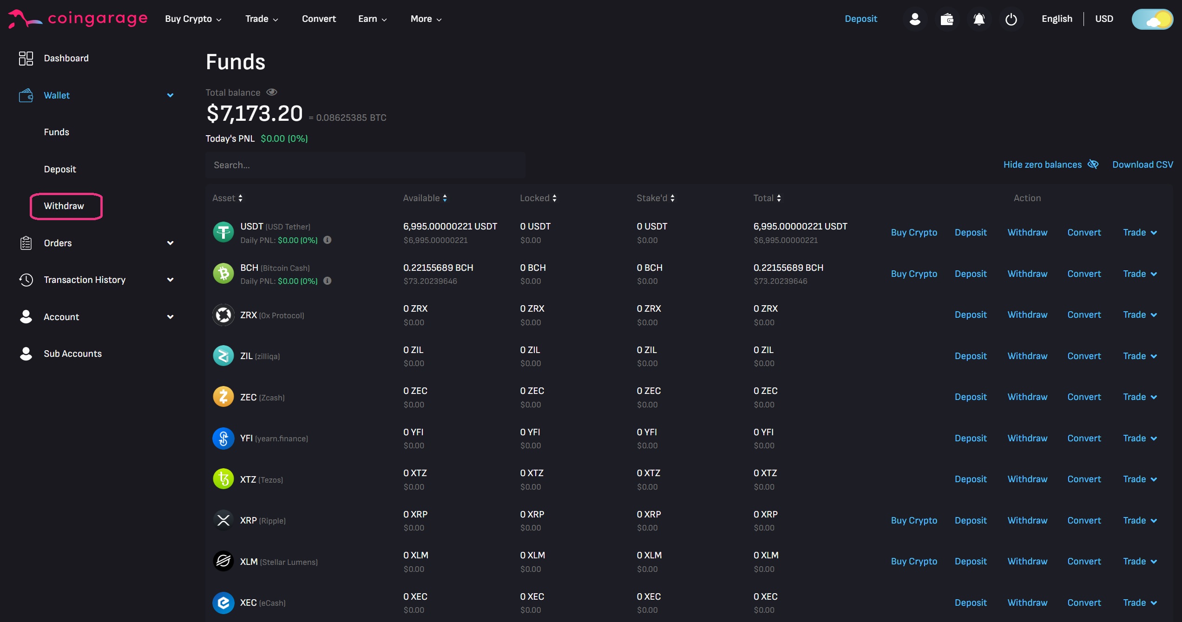Open Convert in top navigation

[x=319, y=19]
